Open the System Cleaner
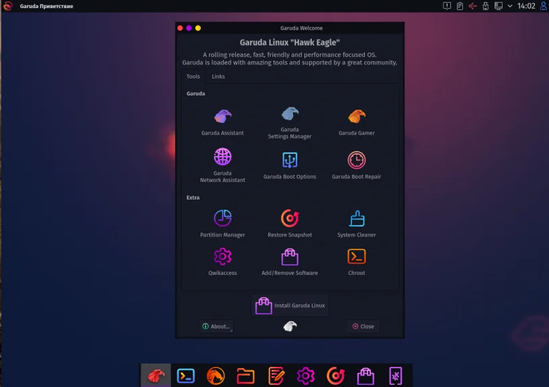 [356, 220]
